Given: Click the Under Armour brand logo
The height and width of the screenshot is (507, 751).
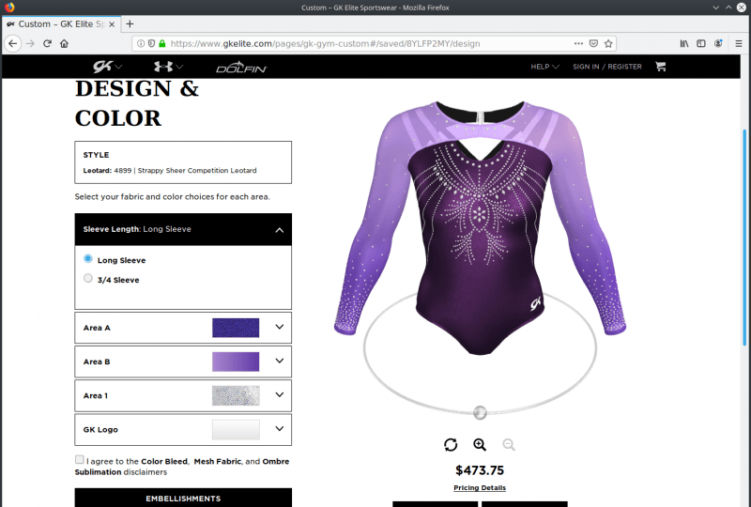Looking at the screenshot, I should pos(162,67).
